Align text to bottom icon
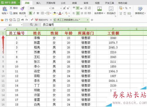The image size is (147, 107). (81, 8)
